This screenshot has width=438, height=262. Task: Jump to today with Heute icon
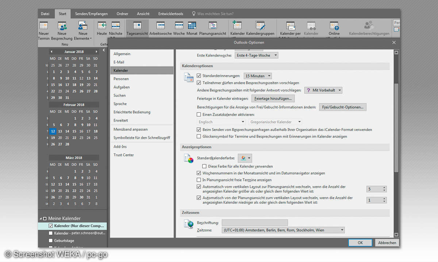(x=102, y=26)
